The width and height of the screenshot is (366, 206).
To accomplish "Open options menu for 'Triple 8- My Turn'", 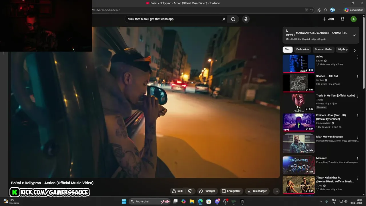I will 358,96.
